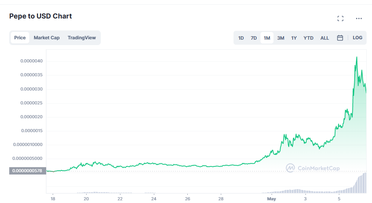Click the tallest volume bars at the chart's right
The image size is (372, 203).
(x=364, y=183)
